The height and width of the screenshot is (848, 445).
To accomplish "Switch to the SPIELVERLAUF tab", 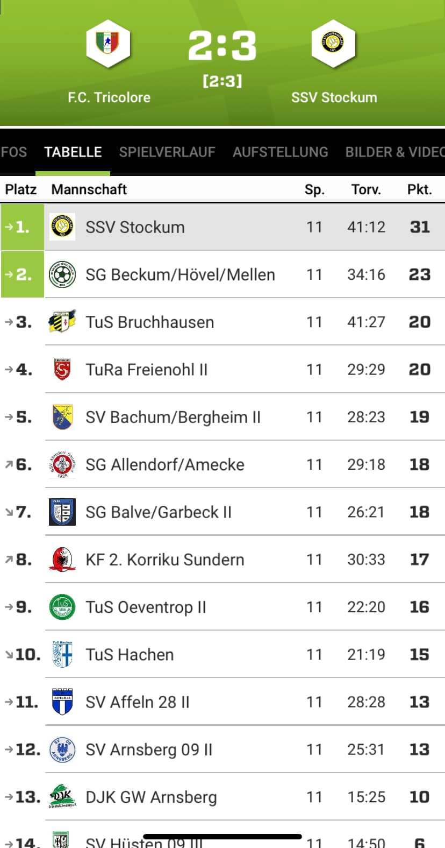I will [167, 152].
